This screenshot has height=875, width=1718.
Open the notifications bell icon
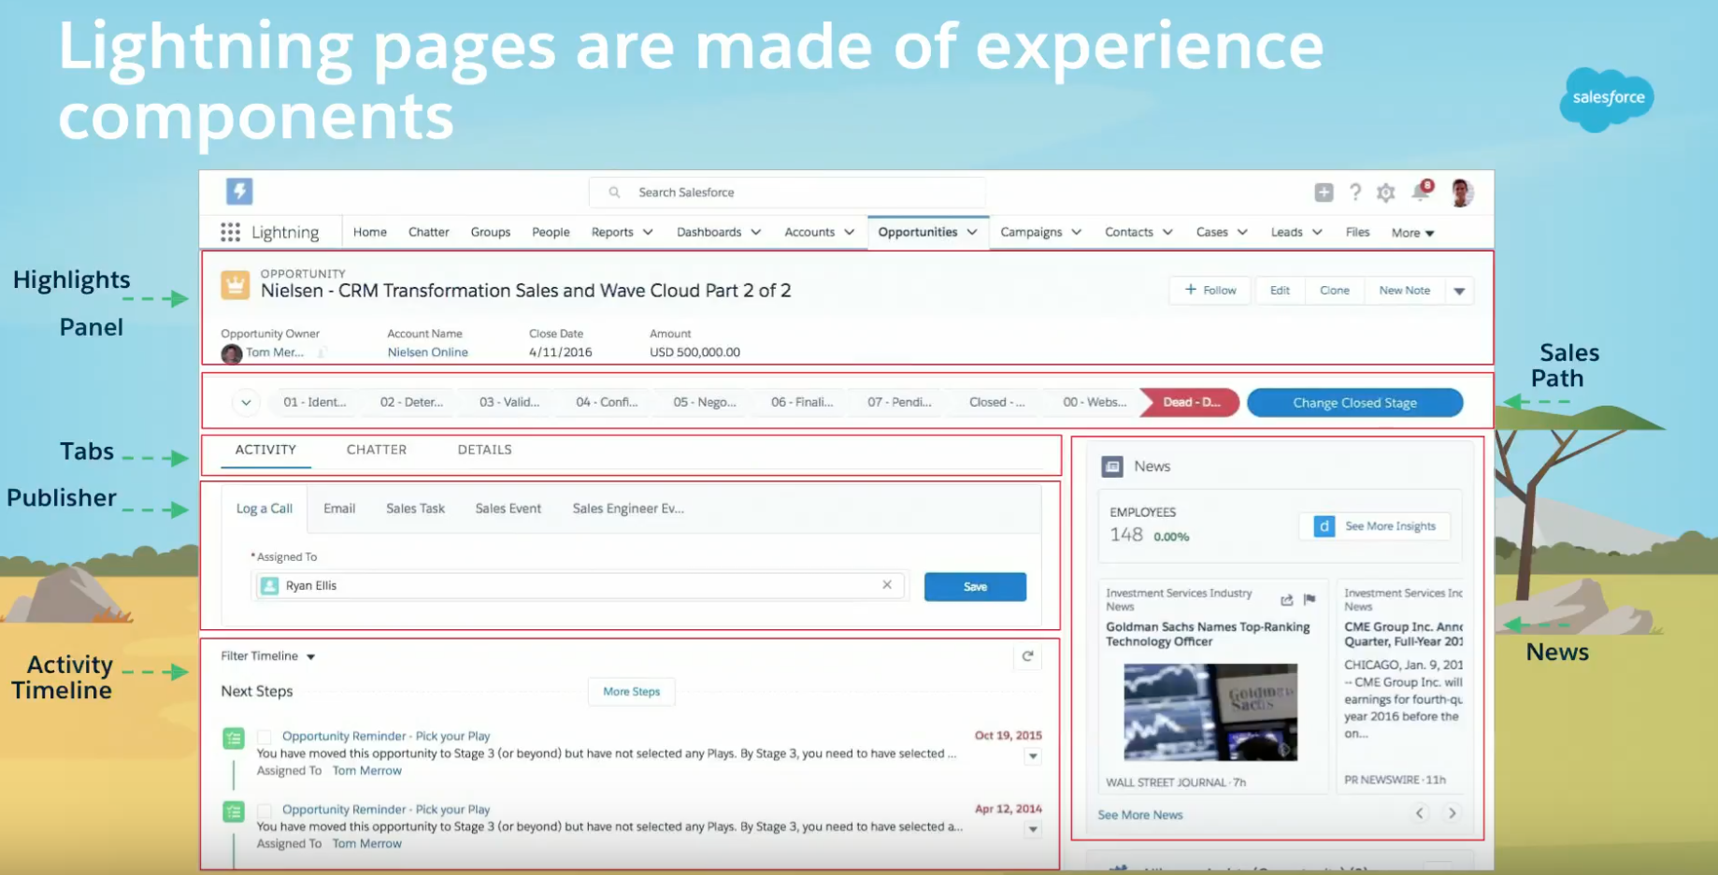pos(1421,192)
